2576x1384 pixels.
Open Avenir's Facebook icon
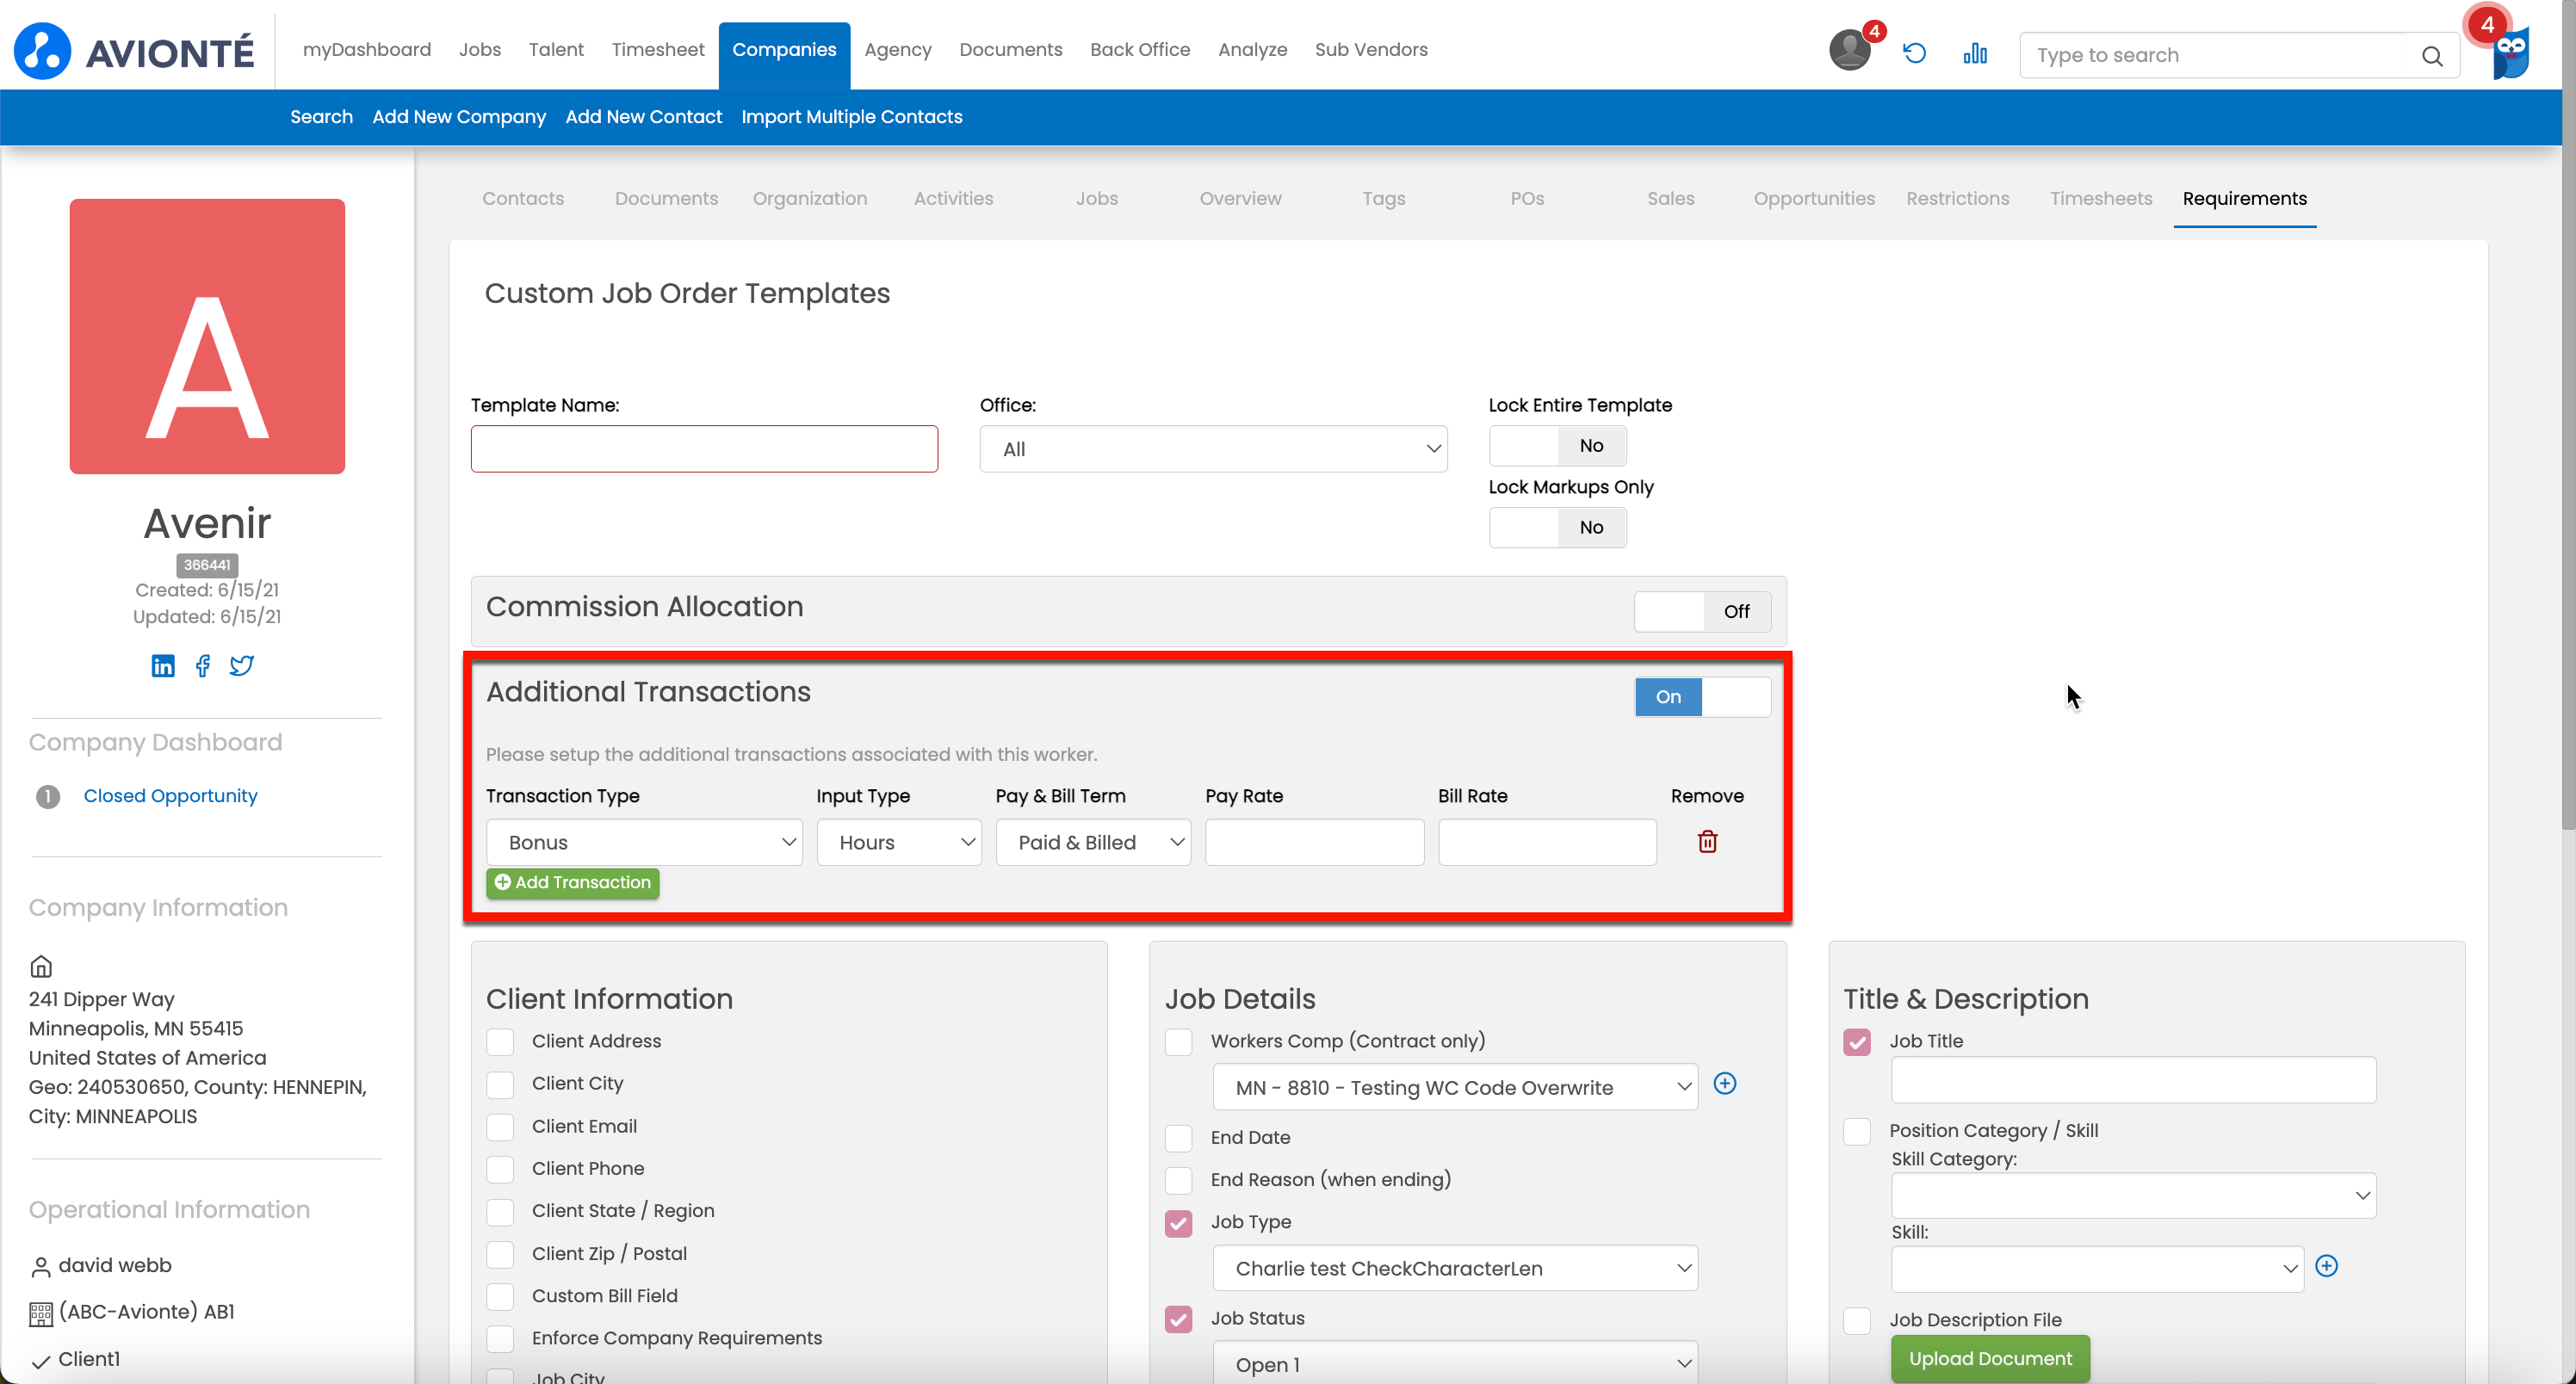click(x=203, y=666)
